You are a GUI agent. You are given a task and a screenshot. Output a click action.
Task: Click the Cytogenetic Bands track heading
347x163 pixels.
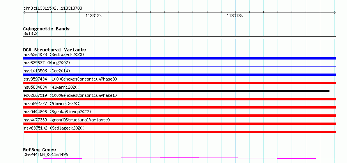46,29
